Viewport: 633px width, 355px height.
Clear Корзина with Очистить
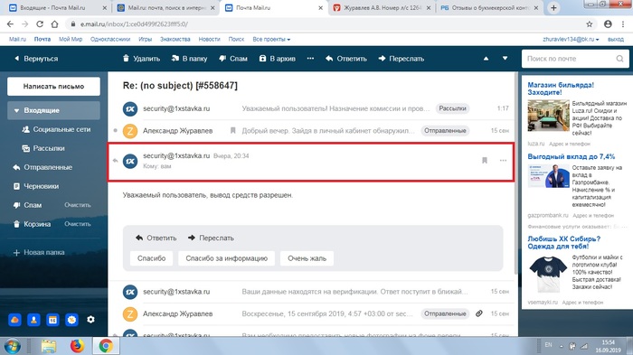coord(78,224)
